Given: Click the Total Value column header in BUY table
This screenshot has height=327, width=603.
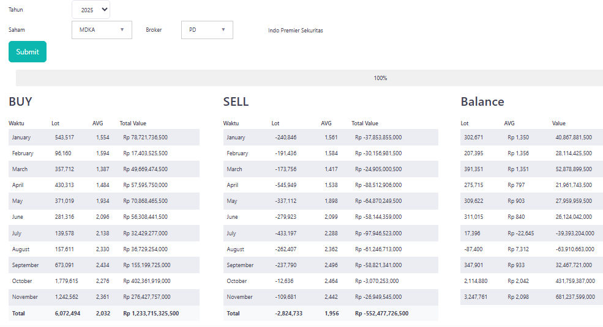Looking at the screenshot, I should [133, 123].
